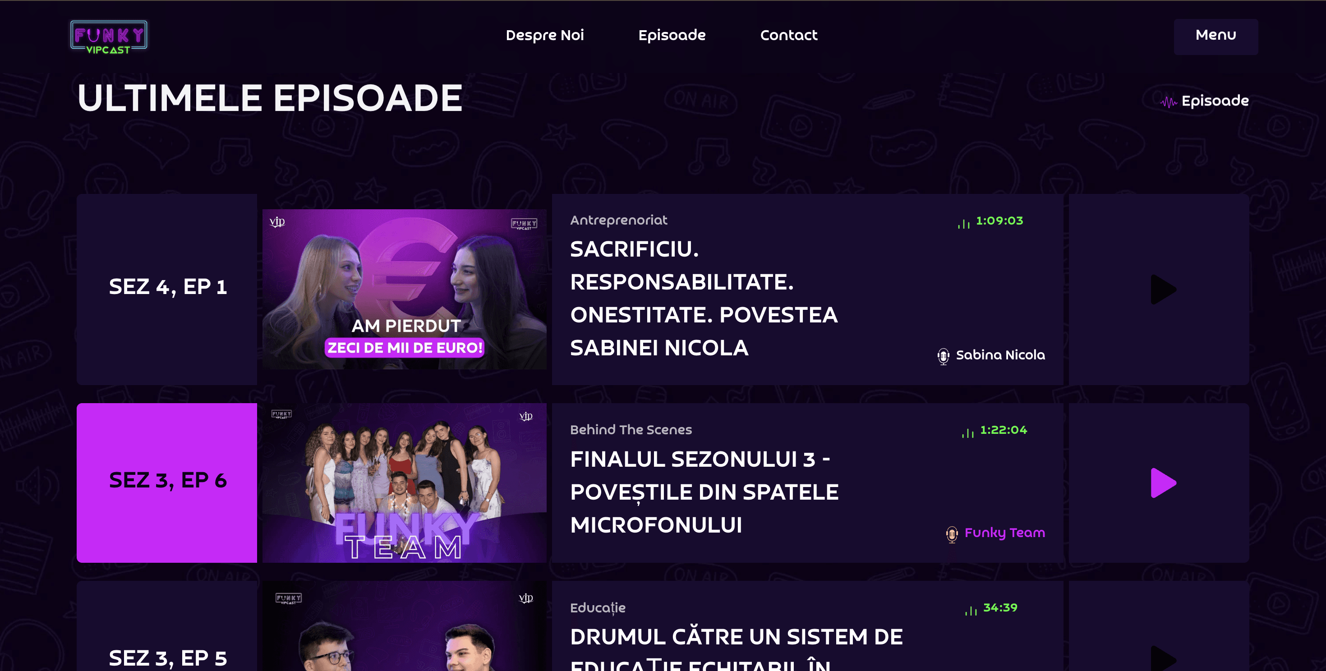This screenshot has width=1326, height=671.
Task: Open the Sacrificiu Responsabilitate Onestitate episode title
Action: point(704,298)
